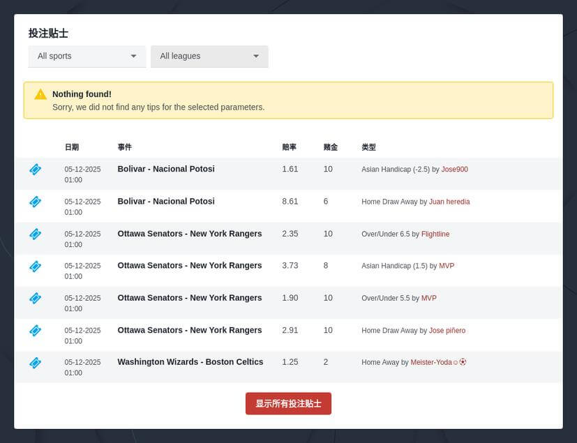Viewport: 577px width, 443px height.
Task: Click ticket icon for Wizards - Celtics tip
Action: pyautogui.click(x=35, y=362)
